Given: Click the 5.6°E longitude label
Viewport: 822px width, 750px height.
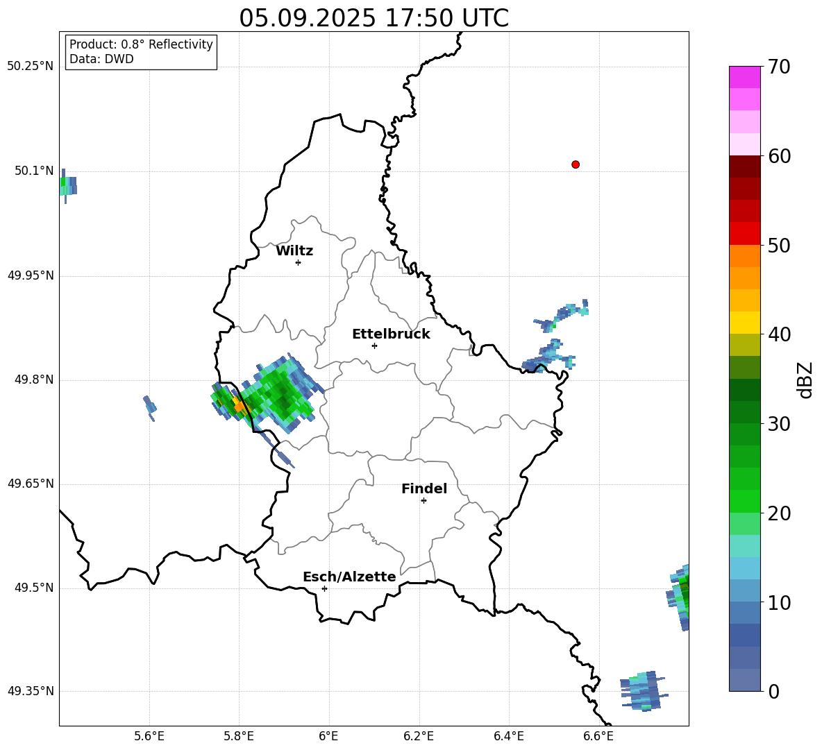Looking at the screenshot, I should (x=149, y=736).
